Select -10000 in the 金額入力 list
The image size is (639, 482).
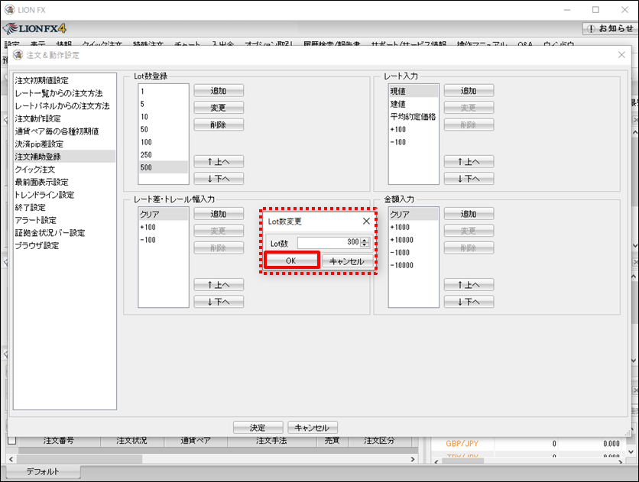point(414,265)
